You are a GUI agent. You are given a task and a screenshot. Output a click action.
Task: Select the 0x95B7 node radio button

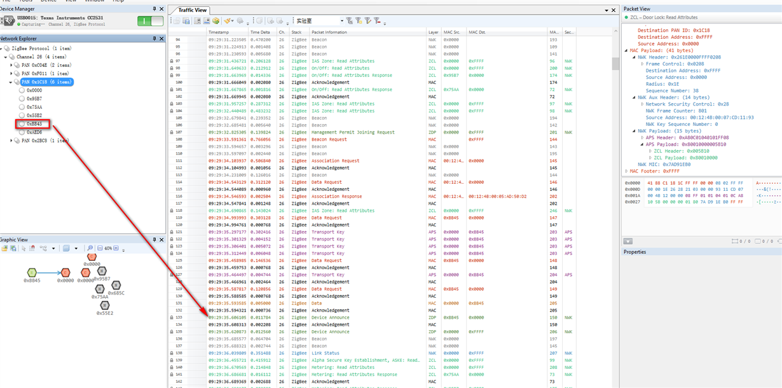click(x=22, y=99)
